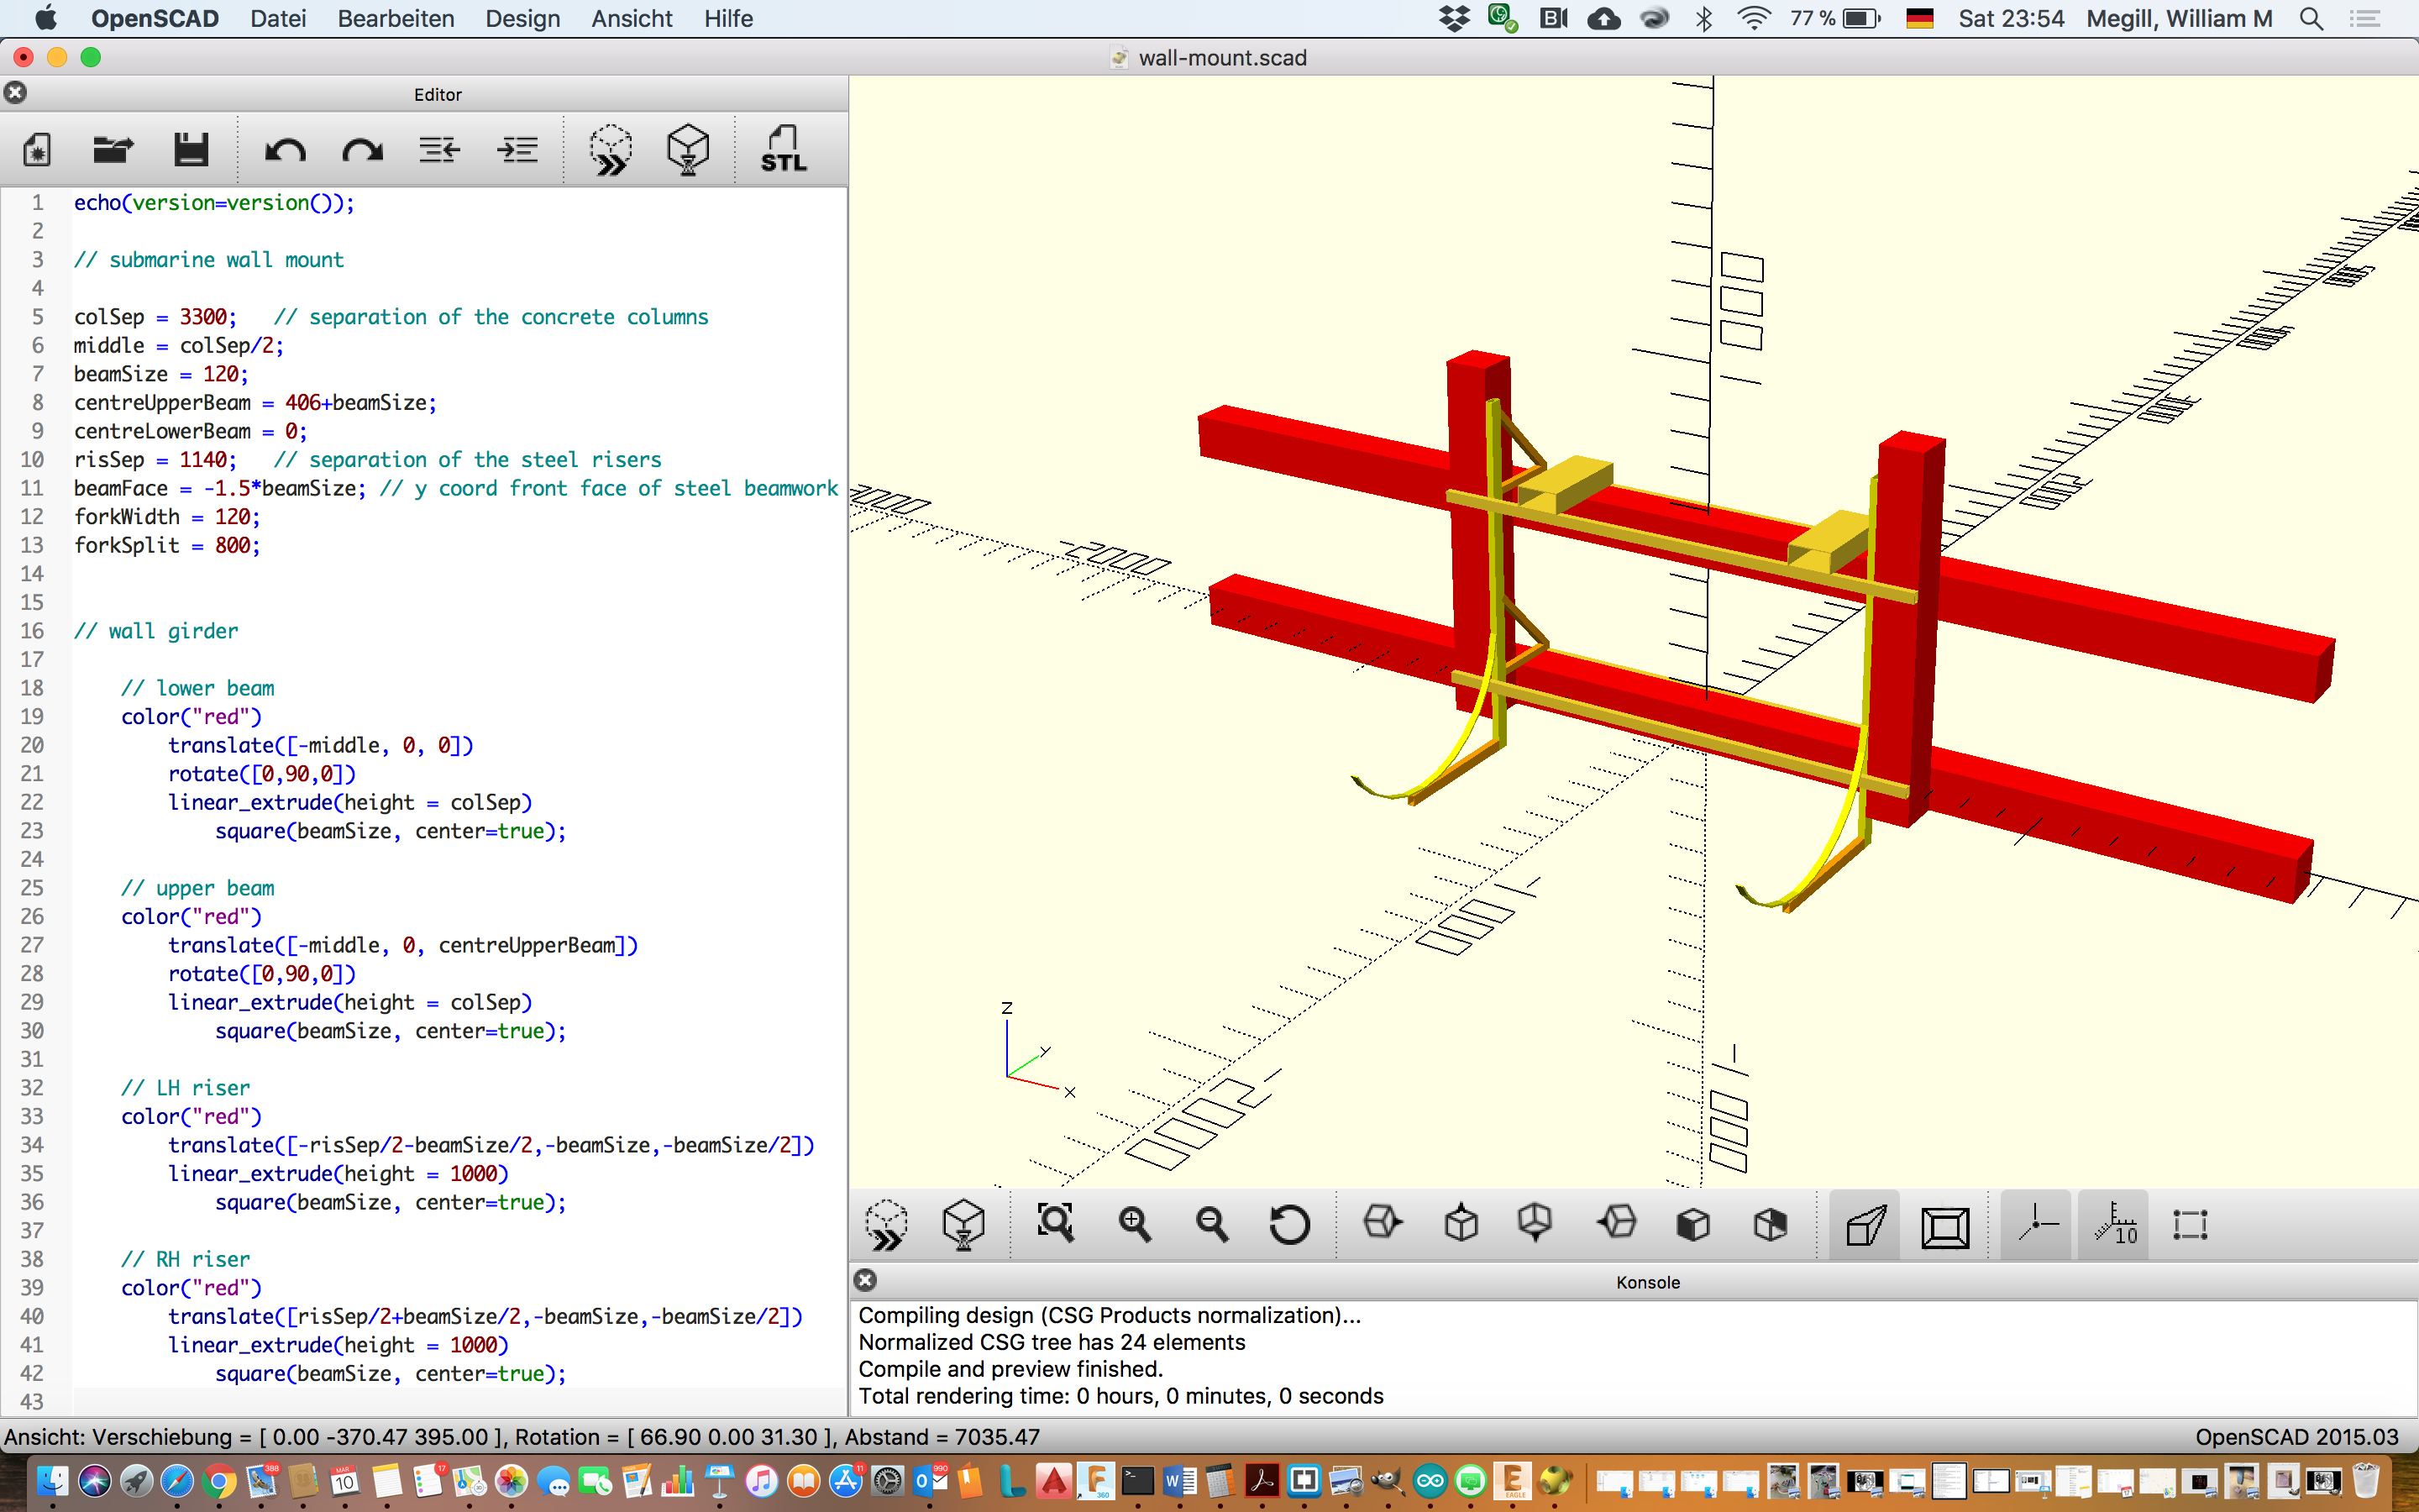
Task: Click the Undo arrow in editor toolbar
Action: [x=285, y=150]
